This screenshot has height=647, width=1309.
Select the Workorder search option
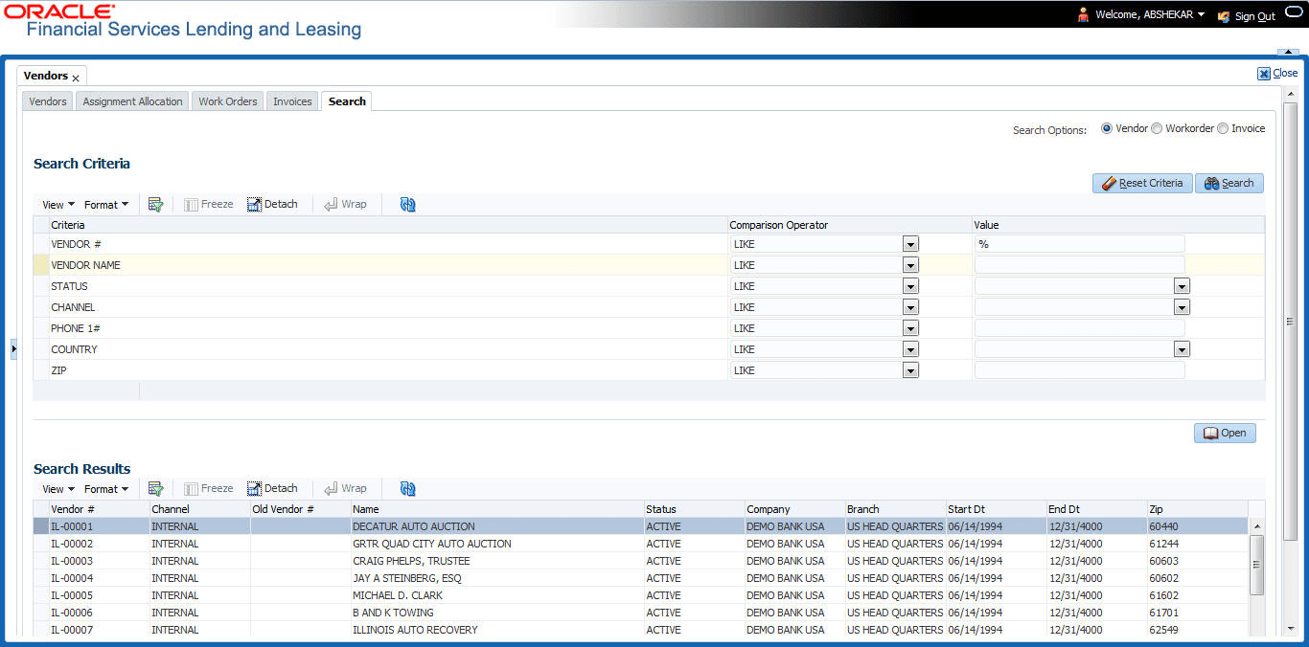pyautogui.click(x=1157, y=128)
